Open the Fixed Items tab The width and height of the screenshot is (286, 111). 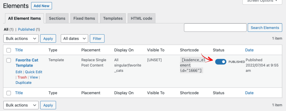[x=84, y=18]
